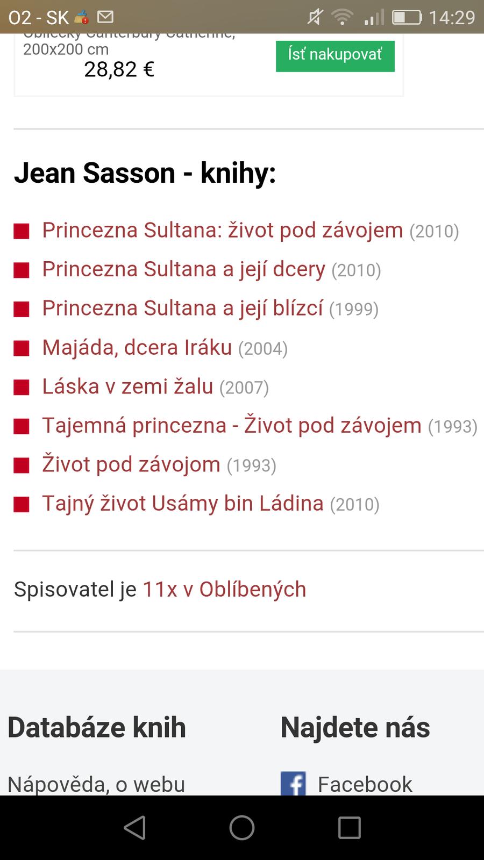Tap the Facebook icon in footer
This screenshot has height=860, width=484.
click(293, 784)
